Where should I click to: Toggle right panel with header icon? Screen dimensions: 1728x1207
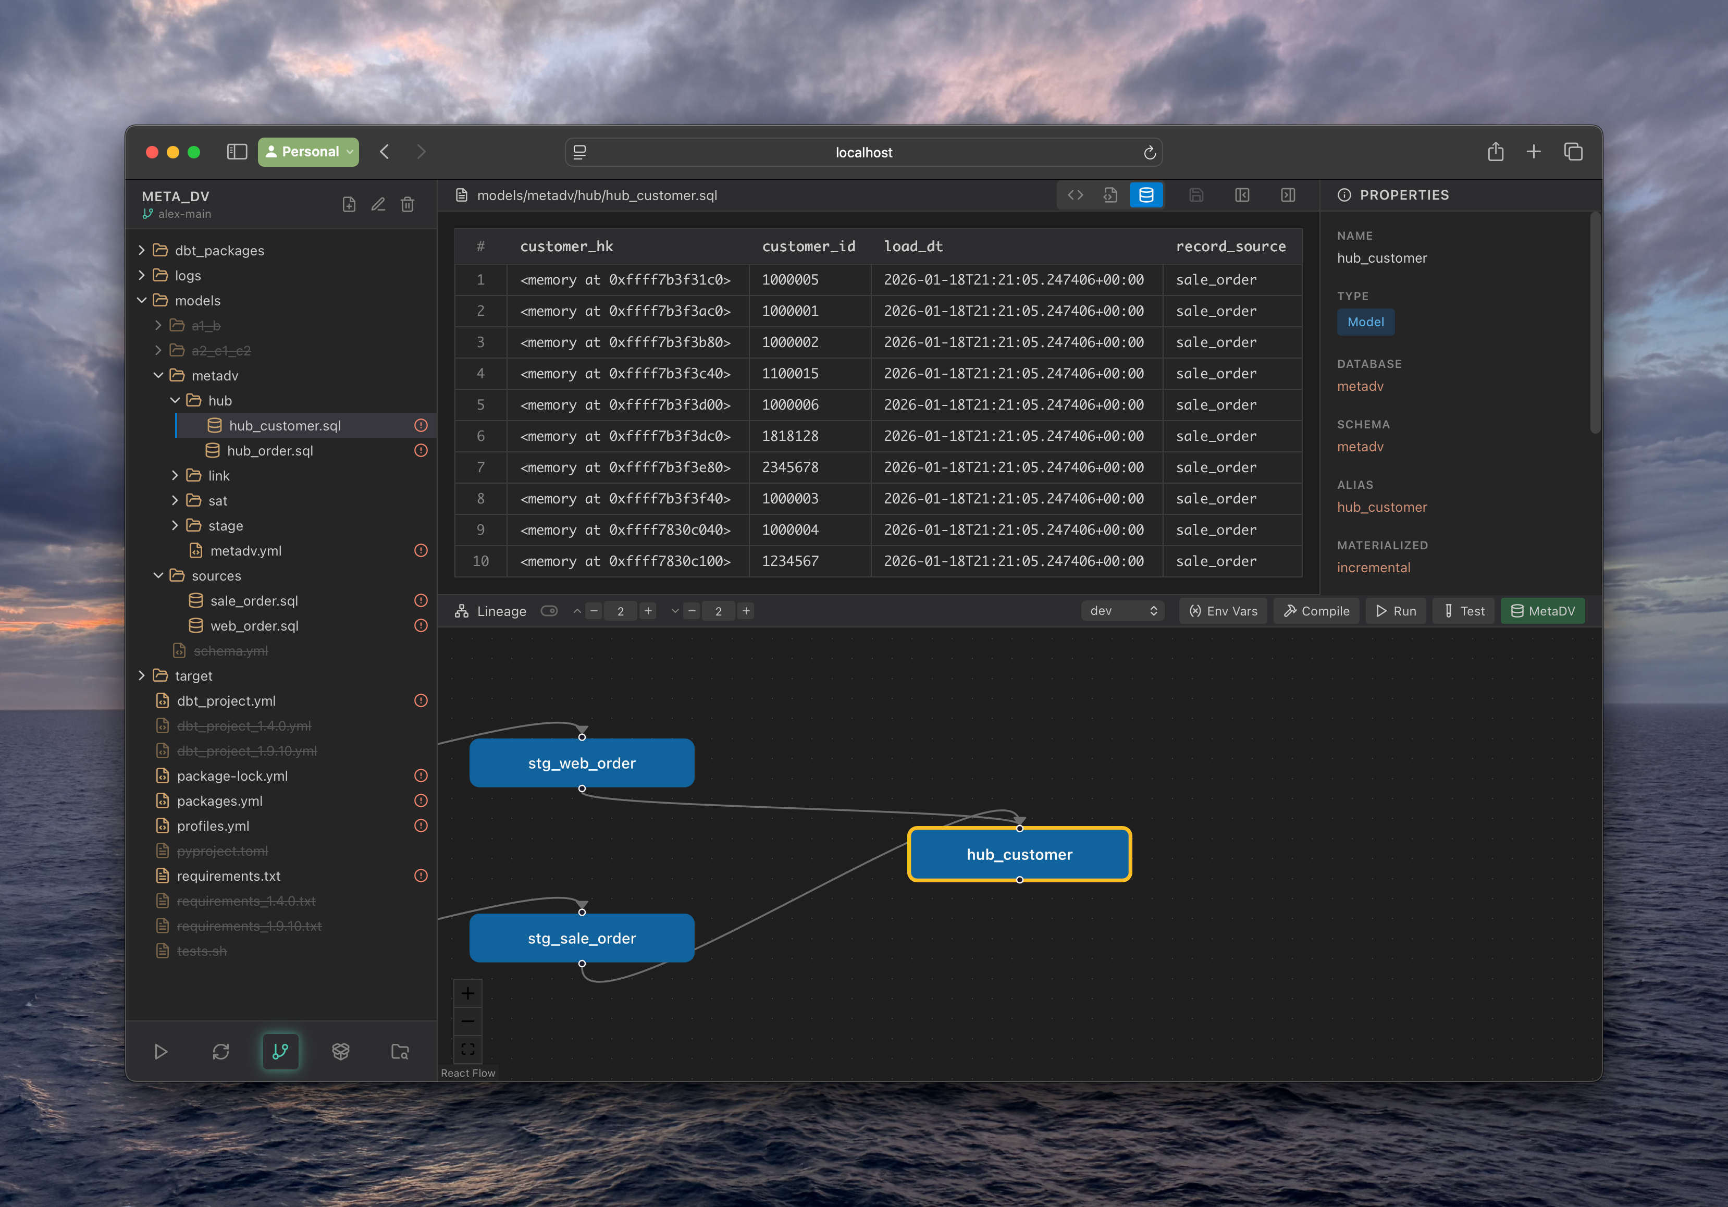[x=1288, y=195]
